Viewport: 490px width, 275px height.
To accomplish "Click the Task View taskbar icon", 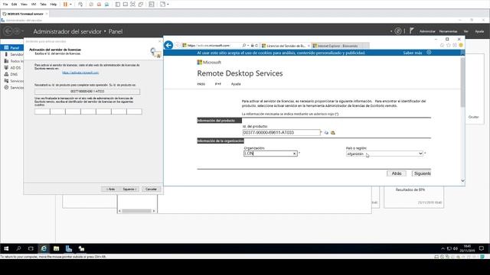I will tap(31, 248).
